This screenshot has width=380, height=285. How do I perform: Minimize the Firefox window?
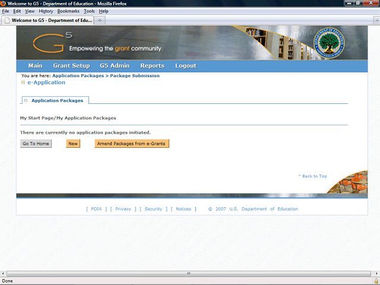point(350,3)
